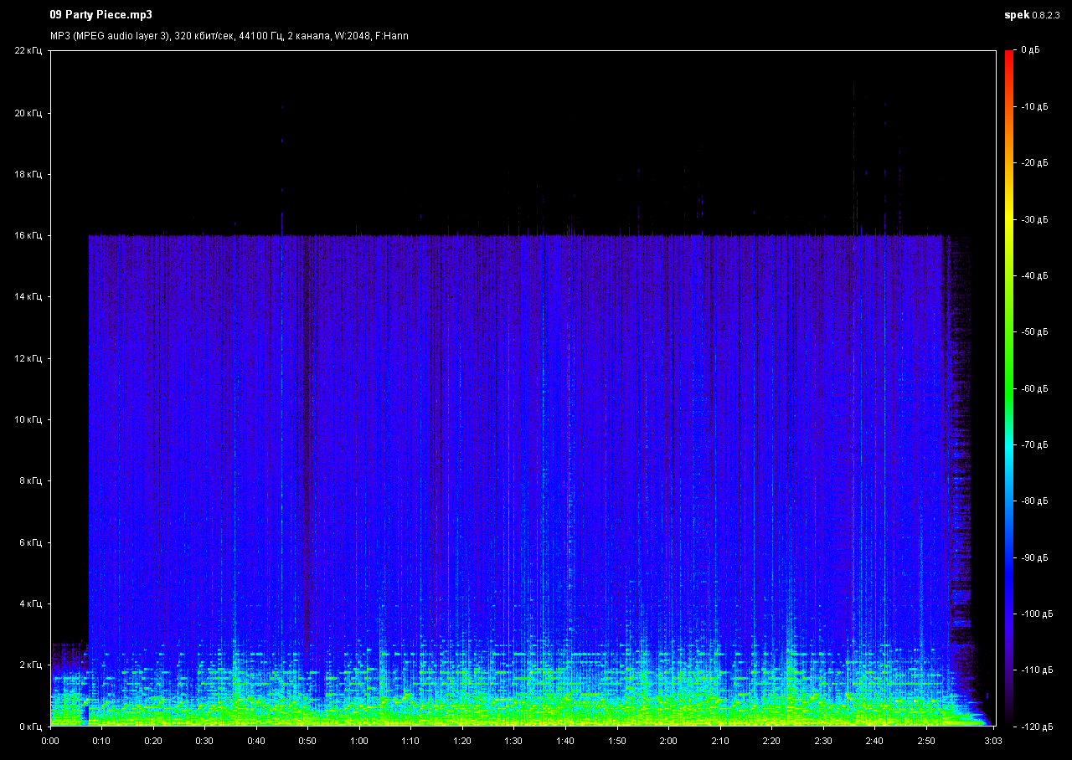The height and width of the screenshot is (760, 1072).
Task: Click the MP3 codec information line
Action: pyautogui.click(x=229, y=36)
